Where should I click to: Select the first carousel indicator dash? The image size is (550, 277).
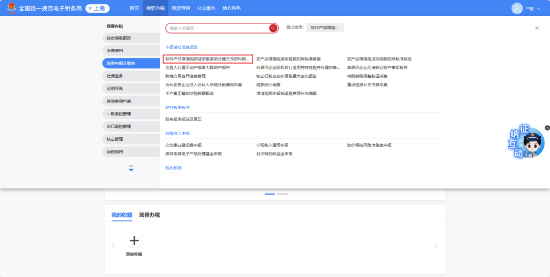tap(270, 194)
